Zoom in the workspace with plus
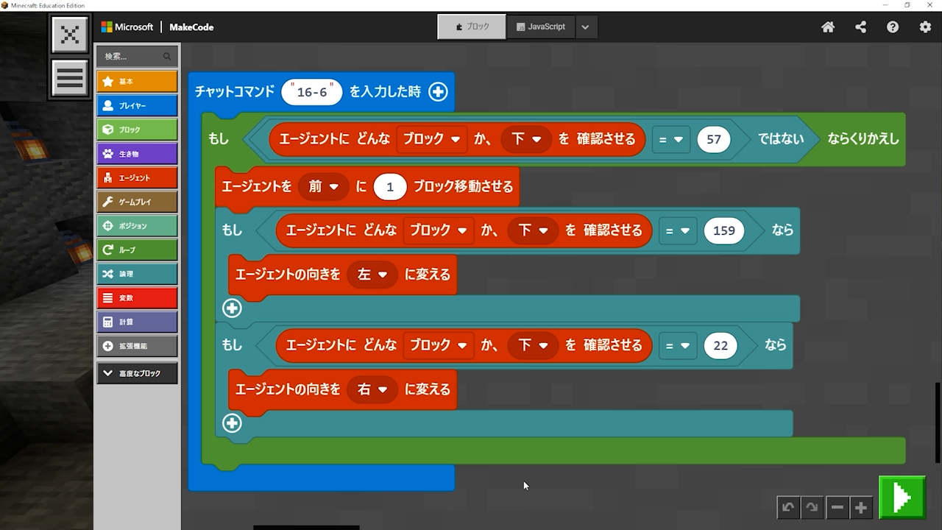 [860, 507]
